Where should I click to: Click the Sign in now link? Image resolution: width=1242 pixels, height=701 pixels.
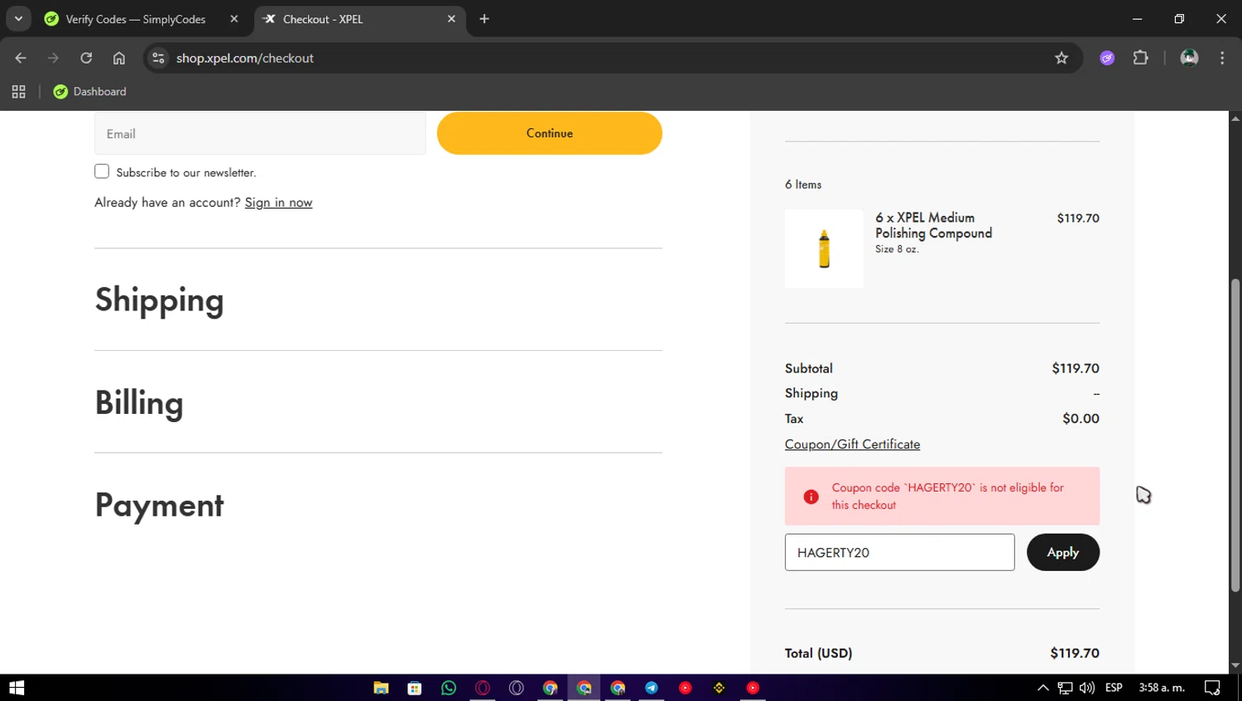coord(278,203)
